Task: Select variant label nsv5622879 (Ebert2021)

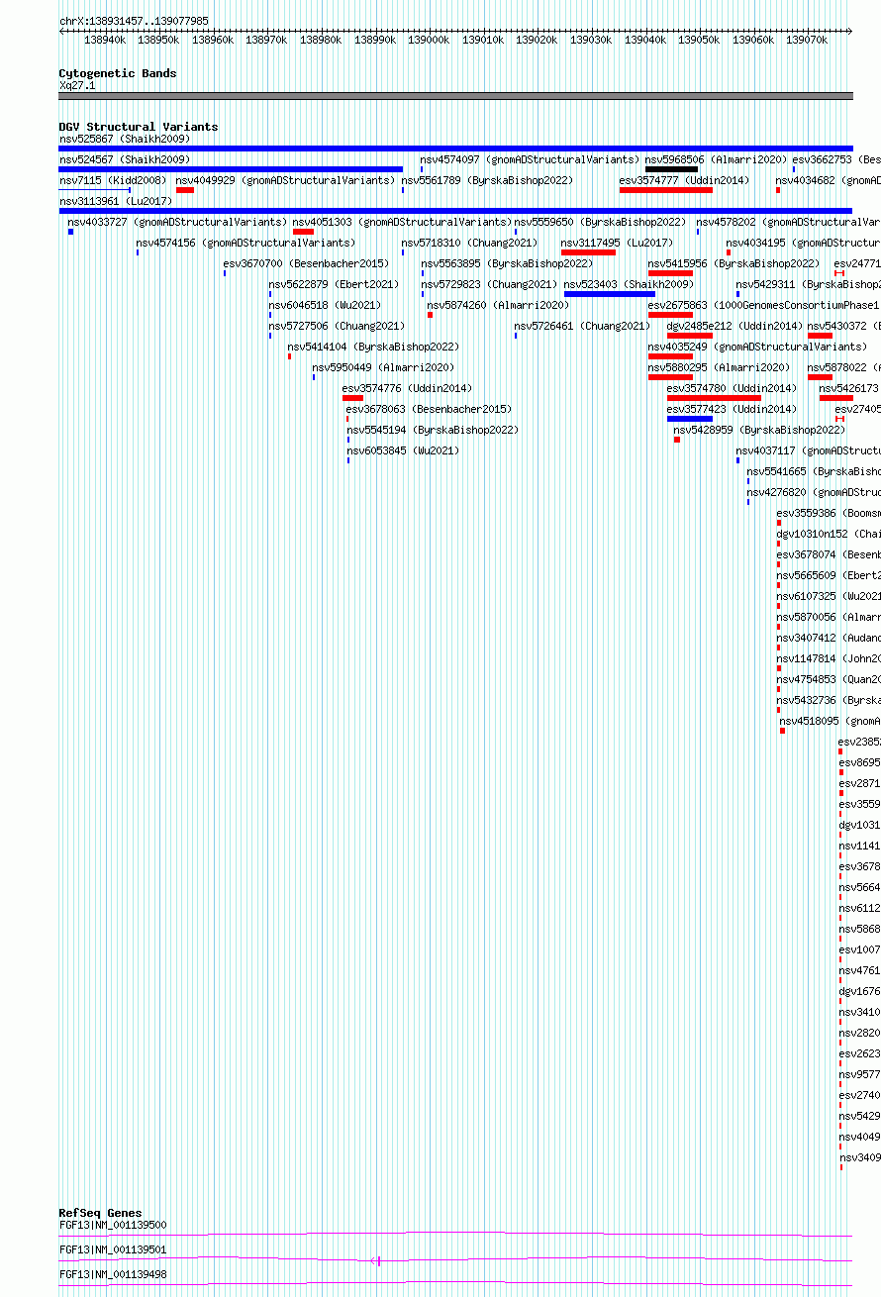Action: [x=335, y=284]
